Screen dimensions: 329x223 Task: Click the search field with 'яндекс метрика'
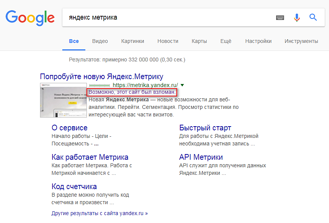[x=166, y=17]
